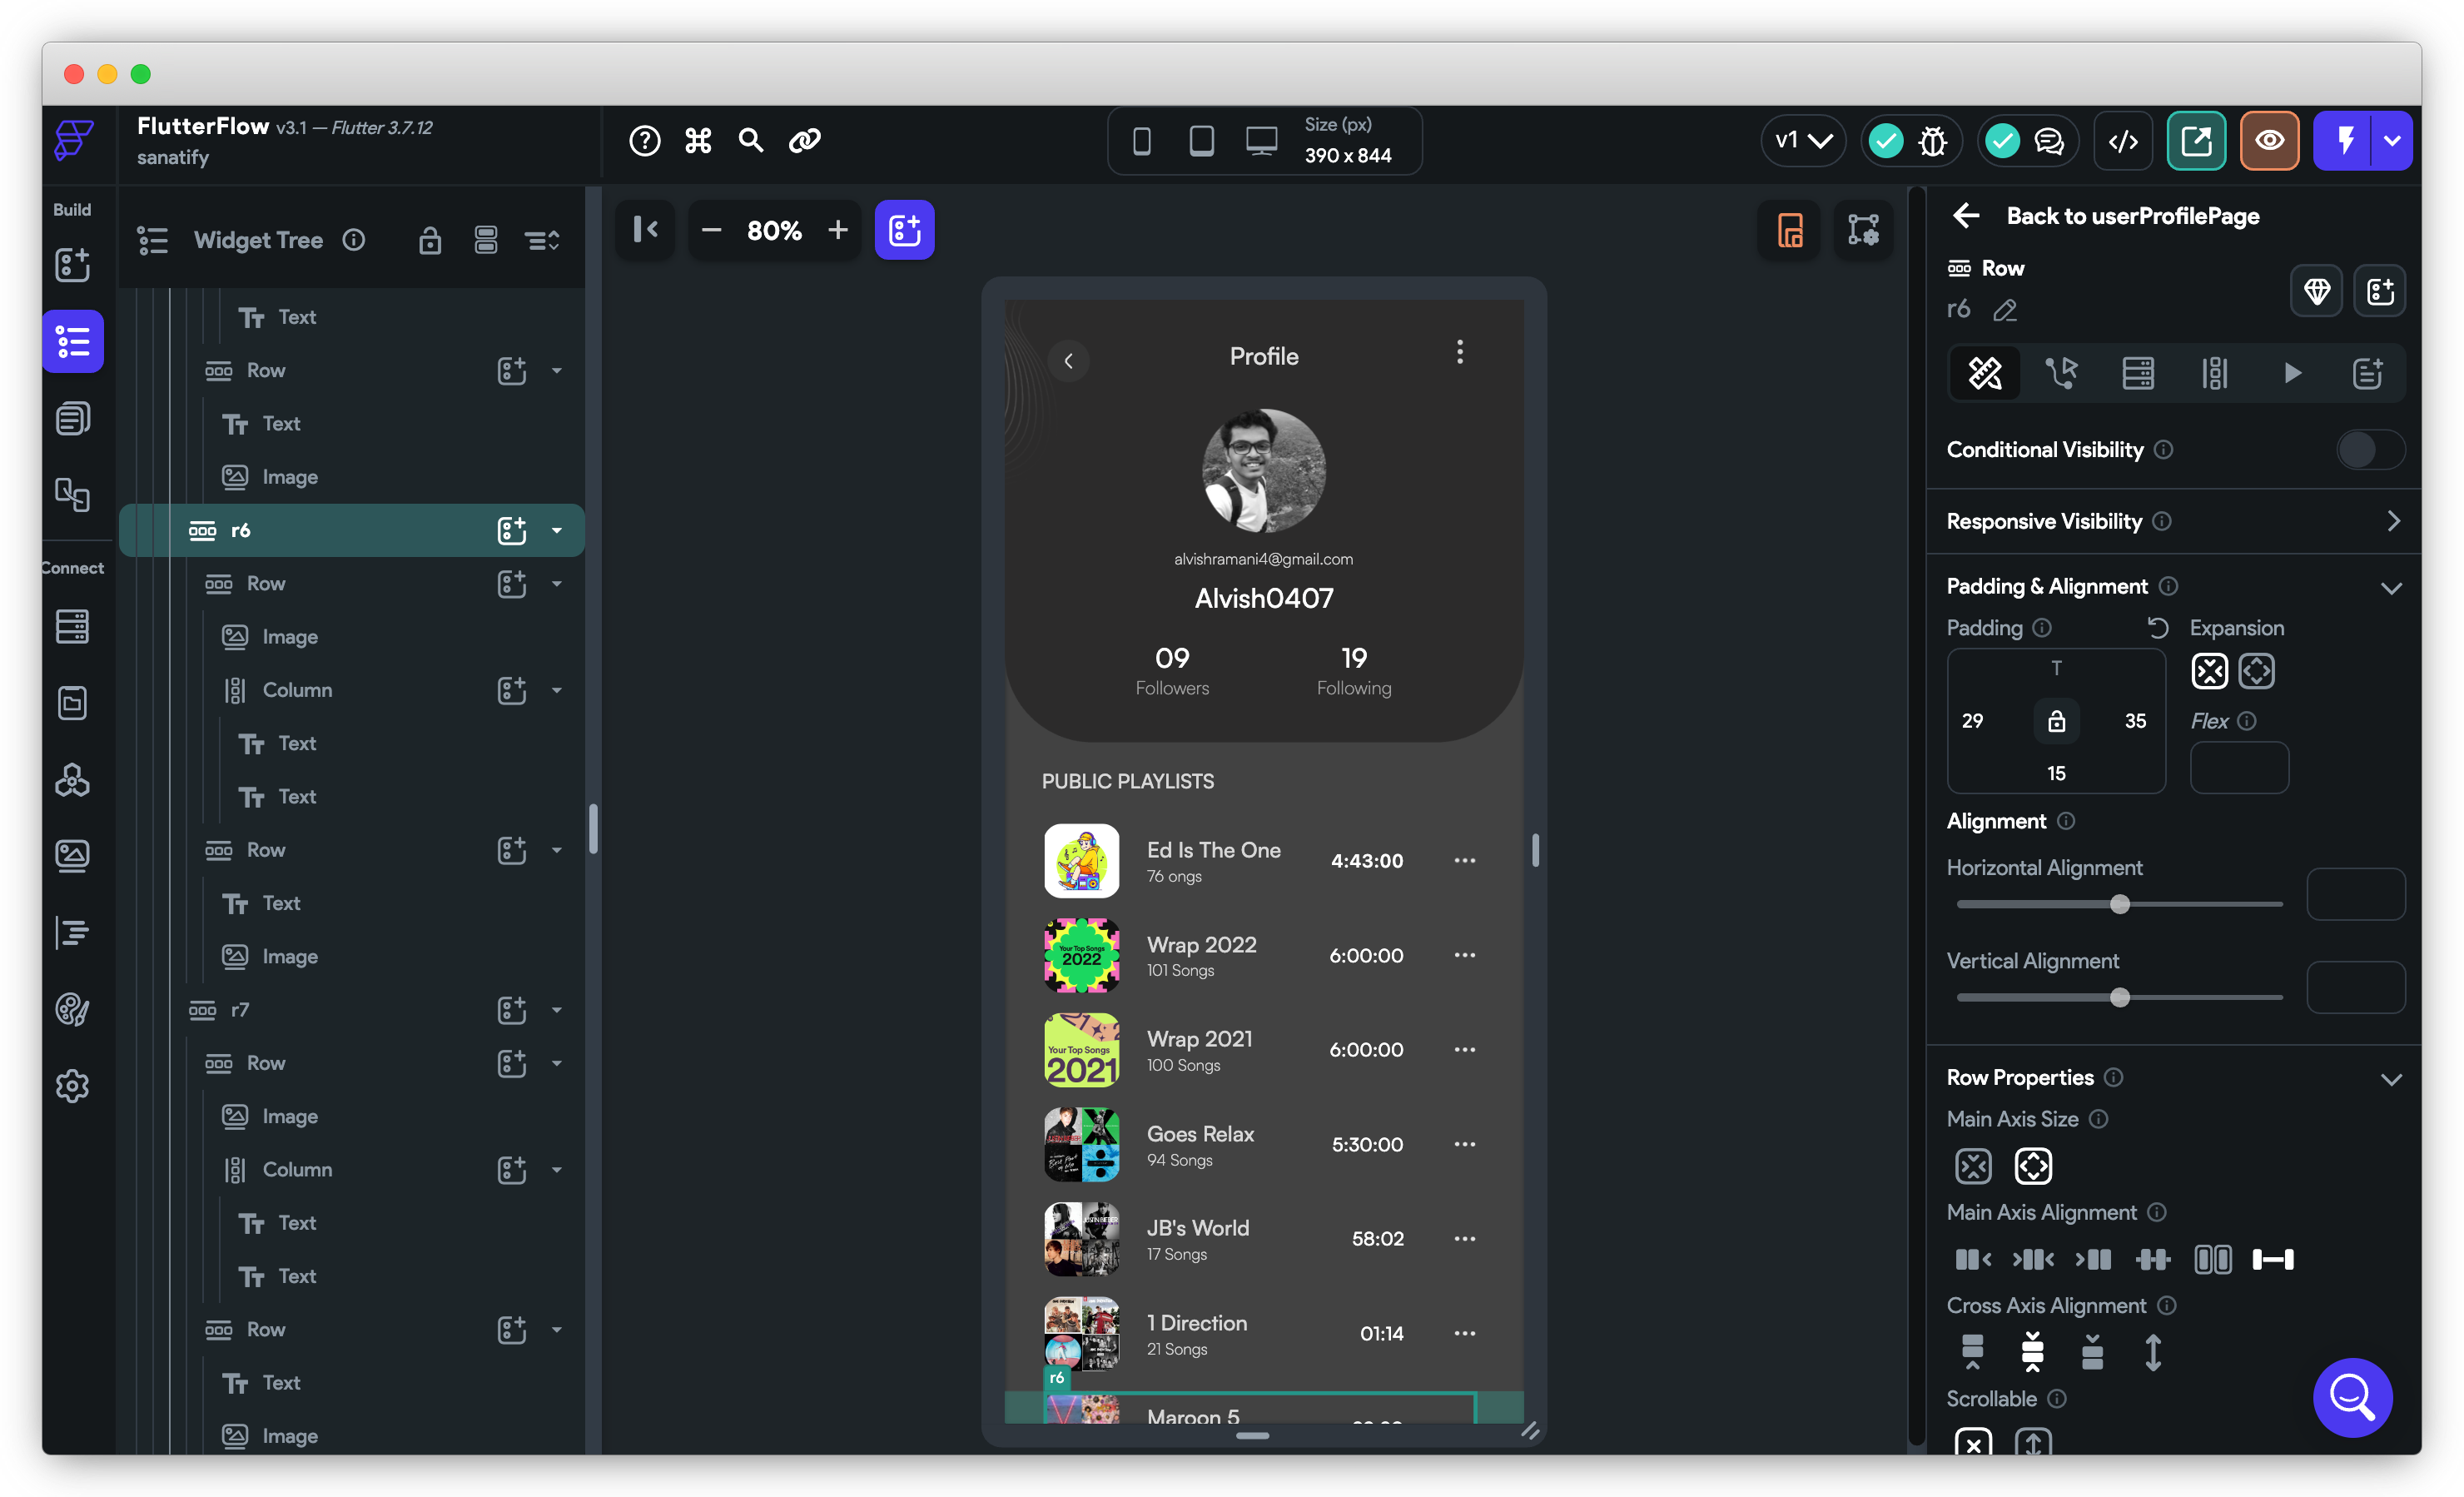Click the green open-in-new-window button
This screenshot has height=1497, width=2464.
(2196, 141)
